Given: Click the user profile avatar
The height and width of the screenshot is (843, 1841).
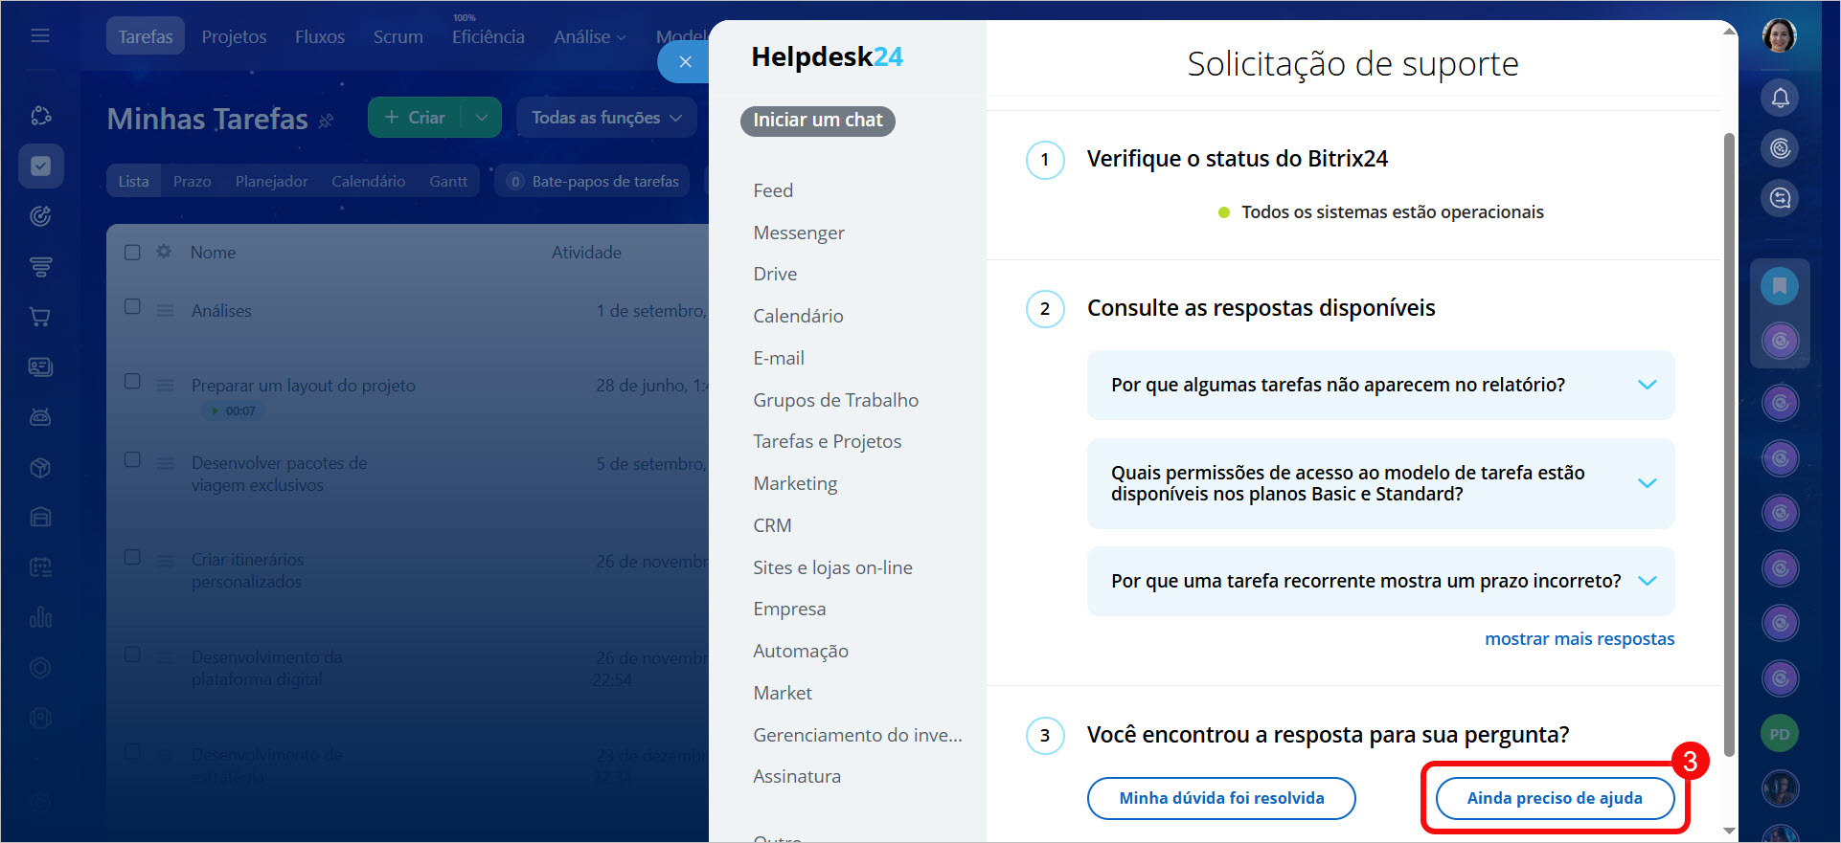Looking at the screenshot, I should 1779,36.
